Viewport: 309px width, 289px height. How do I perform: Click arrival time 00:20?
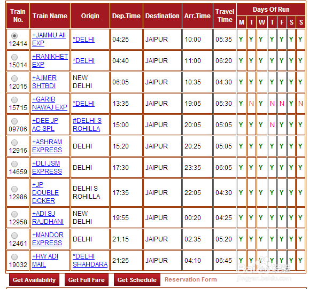tap(193, 218)
